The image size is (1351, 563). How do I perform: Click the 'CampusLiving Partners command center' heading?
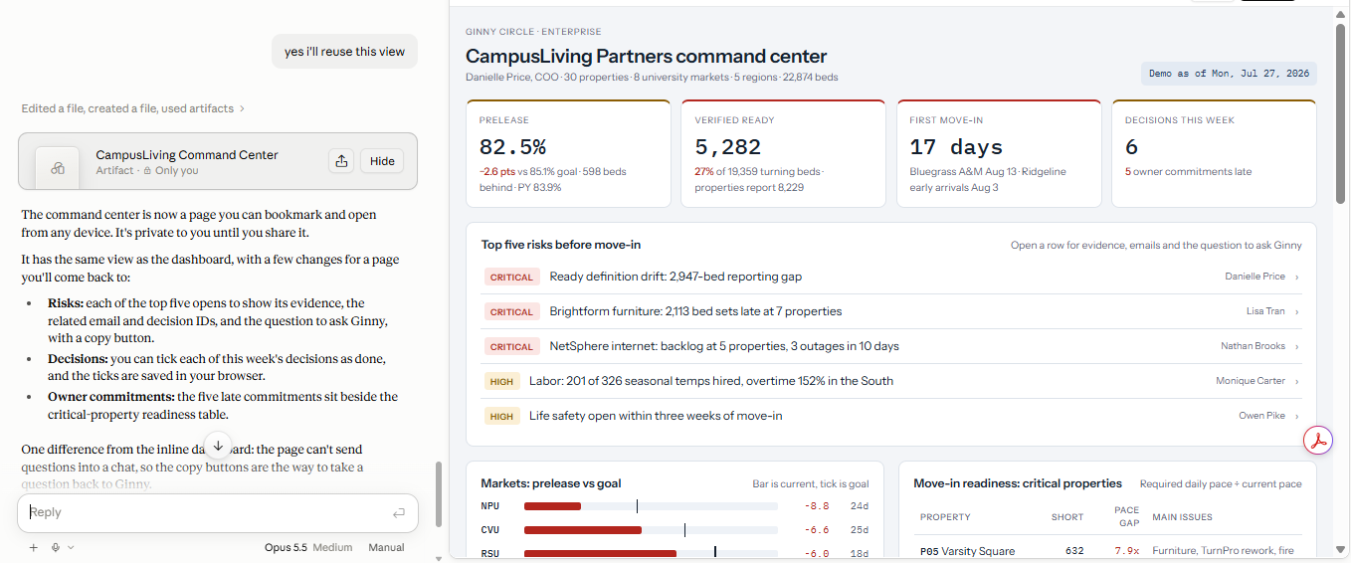[647, 57]
